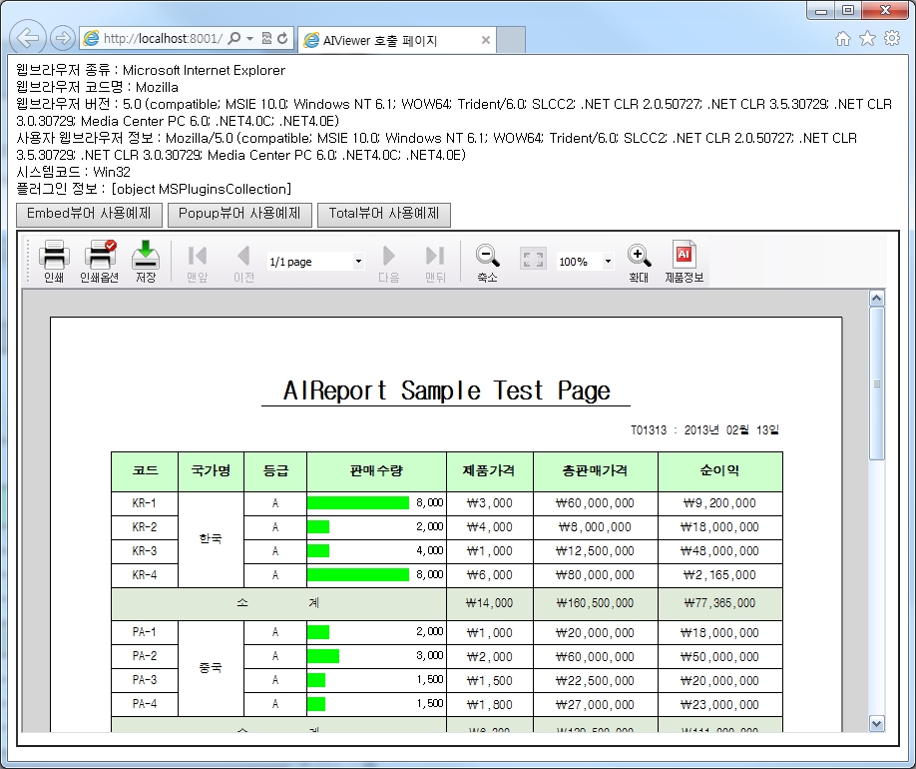Viewport: 916px width, 769px height.
Task: Open browser Tools gear icon
Action: tap(892, 39)
